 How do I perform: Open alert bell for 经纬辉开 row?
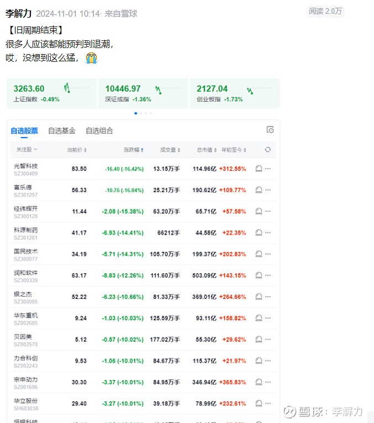[x=259, y=212]
